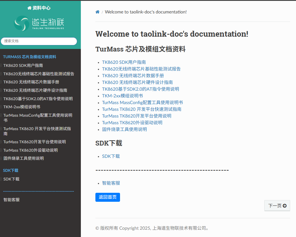Open TurMass TK8620外设驱动说明 in the sidebar
This screenshot has width=296, height=237.
click(x=30, y=150)
